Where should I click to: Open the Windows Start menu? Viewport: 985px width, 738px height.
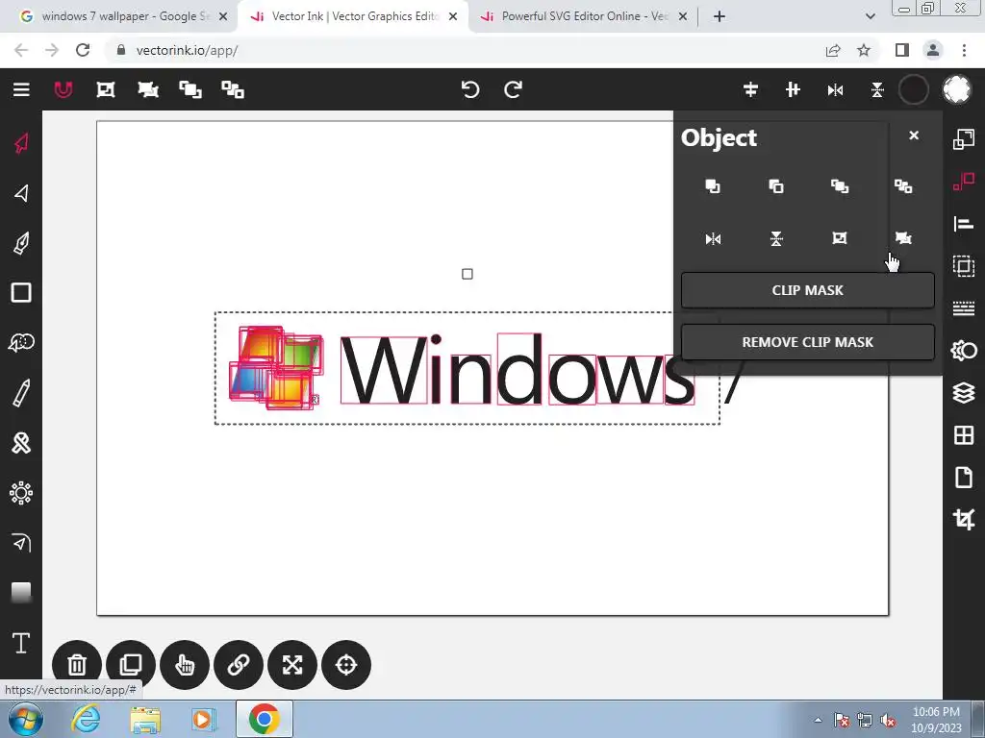click(x=26, y=719)
